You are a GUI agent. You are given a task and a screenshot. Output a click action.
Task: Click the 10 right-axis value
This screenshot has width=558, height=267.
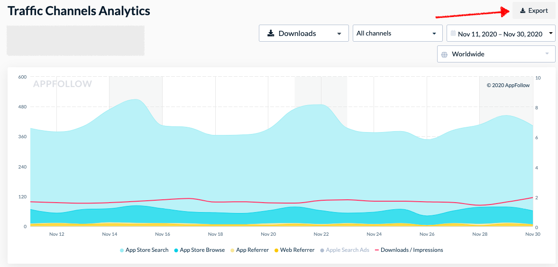pyautogui.click(x=538, y=78)
